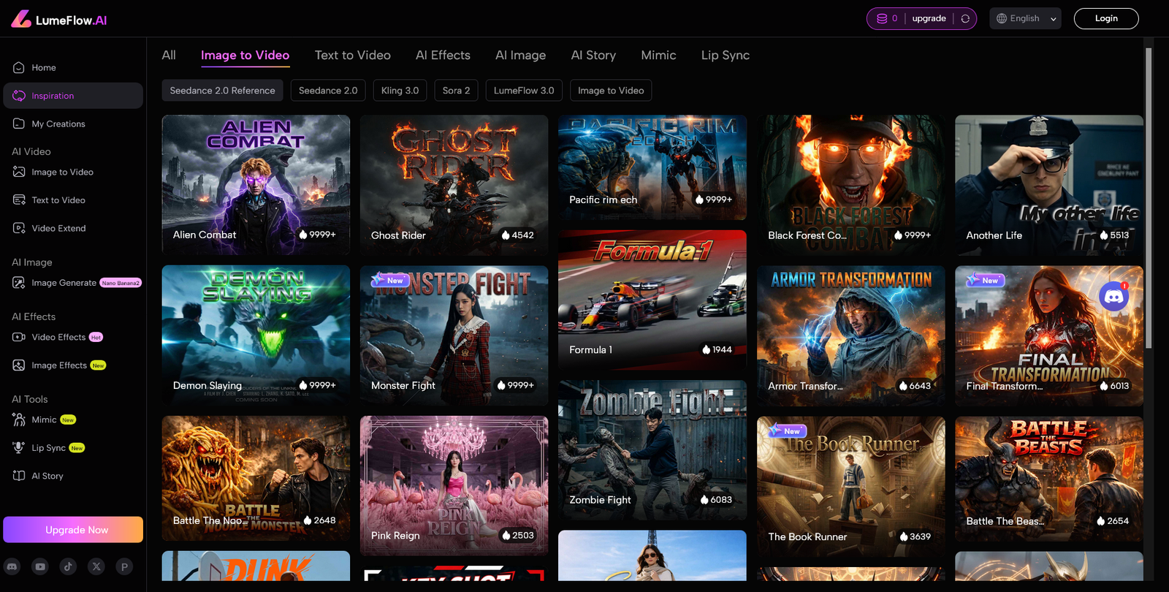Click the page vertical scrollbar
The height and width of the screenshot is (592, 1169).
[x=1148, y=197]
